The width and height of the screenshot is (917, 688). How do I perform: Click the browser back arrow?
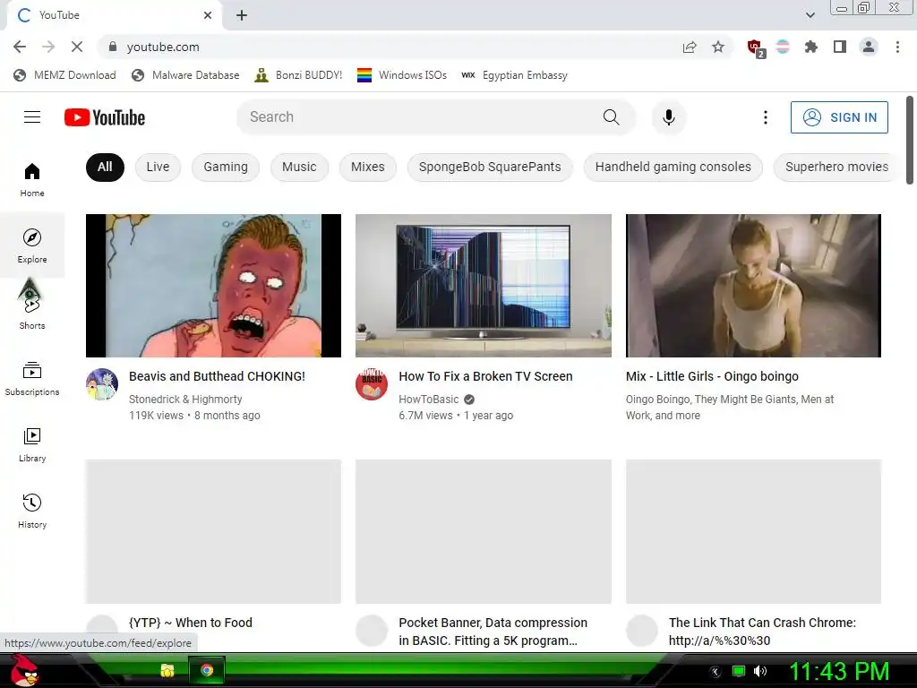click(x=20, y=47)
